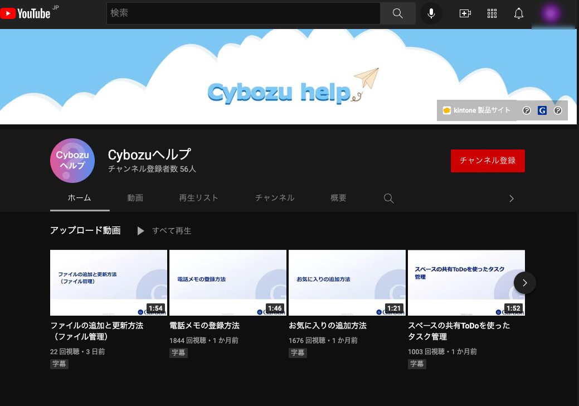Open video title 電話メモの登録方法
Screen dimensions: 579x406
[205, 326]
